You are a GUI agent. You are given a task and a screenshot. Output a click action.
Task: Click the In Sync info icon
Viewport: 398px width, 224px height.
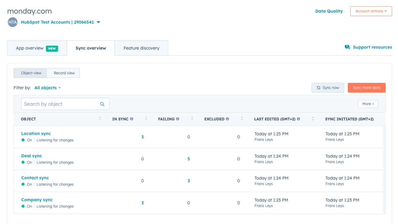[x=132, y=119]
